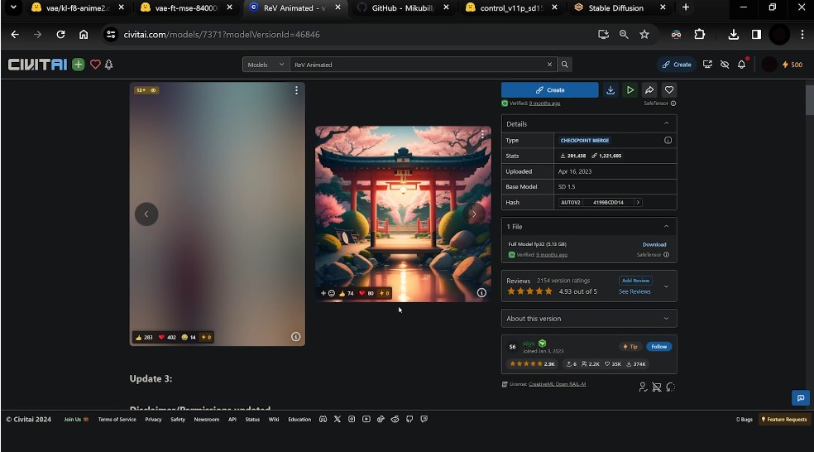Open a new browser tab
Screen dimensions: 814x452
point(686,7)
